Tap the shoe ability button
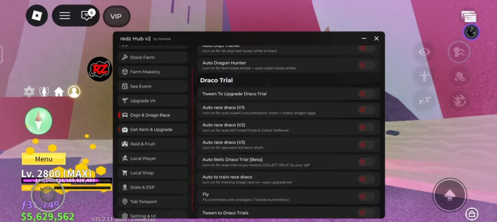The width and height of the screenshot is (497, 222). point(459,76)
